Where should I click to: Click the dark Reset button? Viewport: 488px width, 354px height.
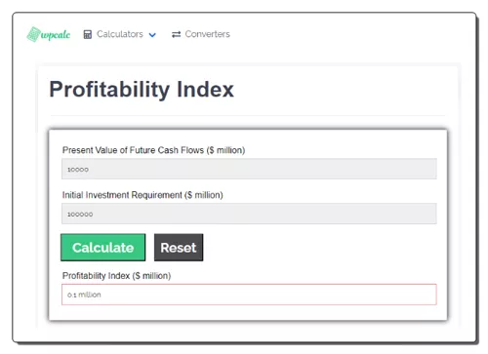[179, 248]
